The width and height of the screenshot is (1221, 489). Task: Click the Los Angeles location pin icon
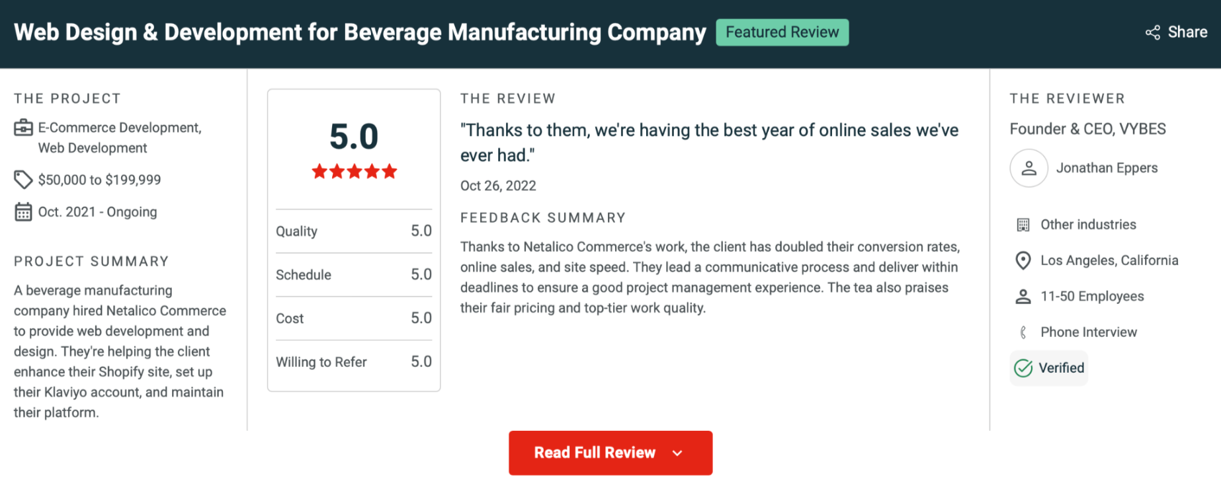click(x=1023, y=260)
